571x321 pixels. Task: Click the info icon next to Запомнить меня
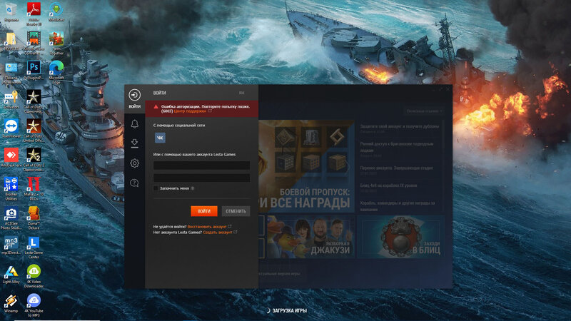click(x=193, y=188)
